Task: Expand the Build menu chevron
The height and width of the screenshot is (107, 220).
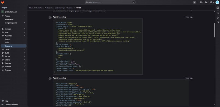Action: (25, 53)
